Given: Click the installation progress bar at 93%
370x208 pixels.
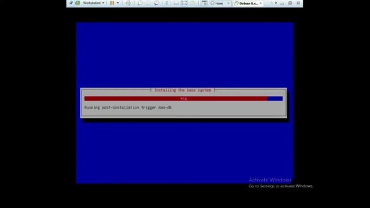Looking at the screenshot, I should coord(184,99).
